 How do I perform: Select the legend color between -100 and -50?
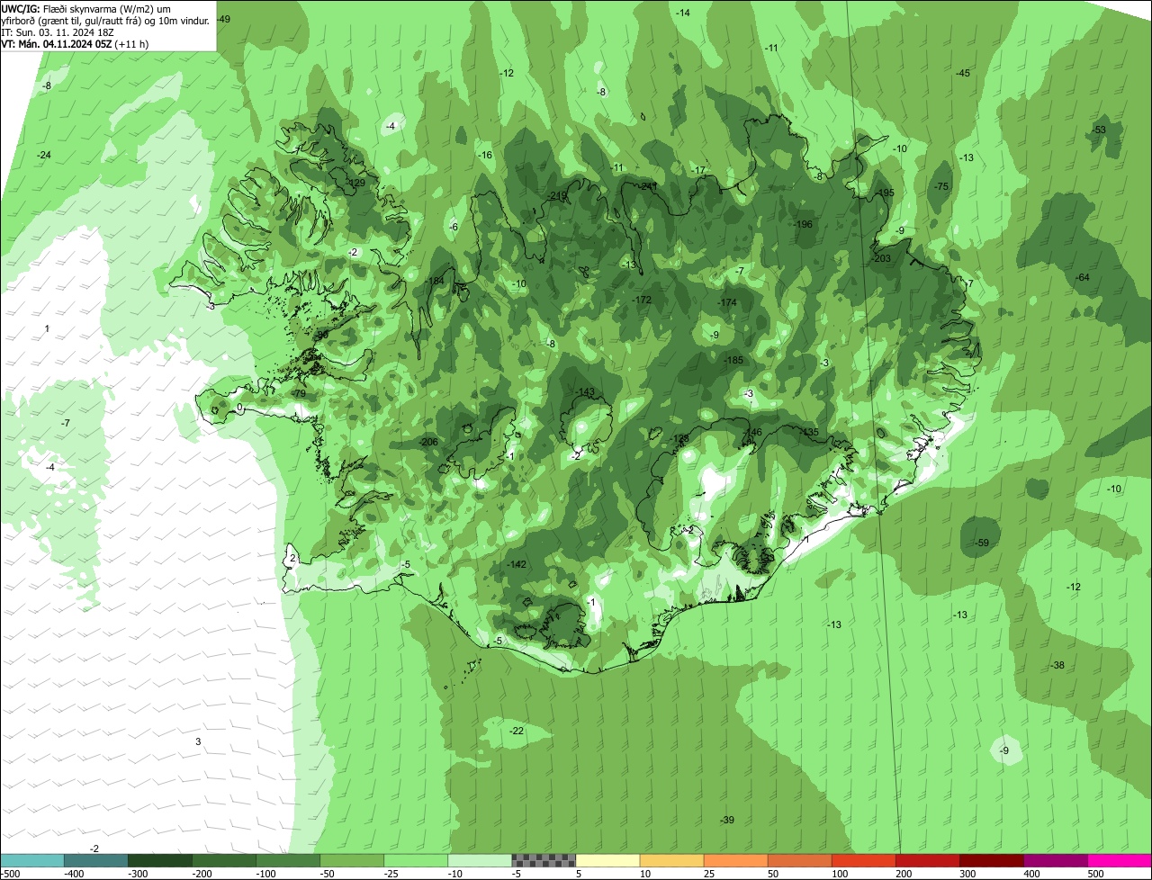288,860
